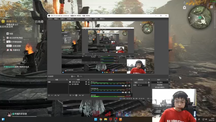Adjust volume slider of first mixer channel
The height and width of the screenshot is (122, 216).
click(x=107, y=86)
